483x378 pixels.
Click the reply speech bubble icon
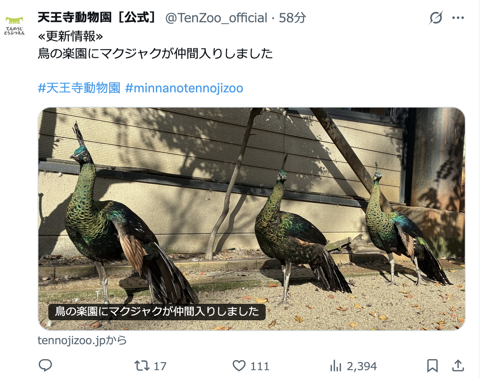pos(45,365)
